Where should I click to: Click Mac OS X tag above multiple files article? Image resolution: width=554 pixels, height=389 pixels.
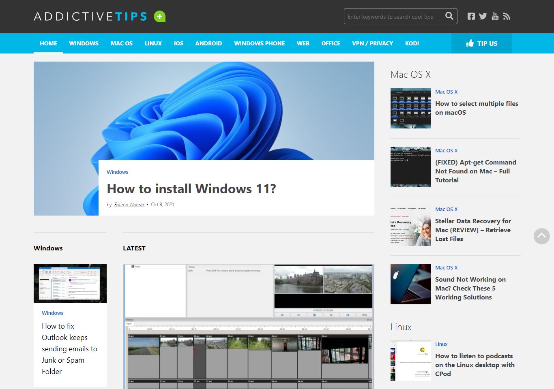[446, 92]
